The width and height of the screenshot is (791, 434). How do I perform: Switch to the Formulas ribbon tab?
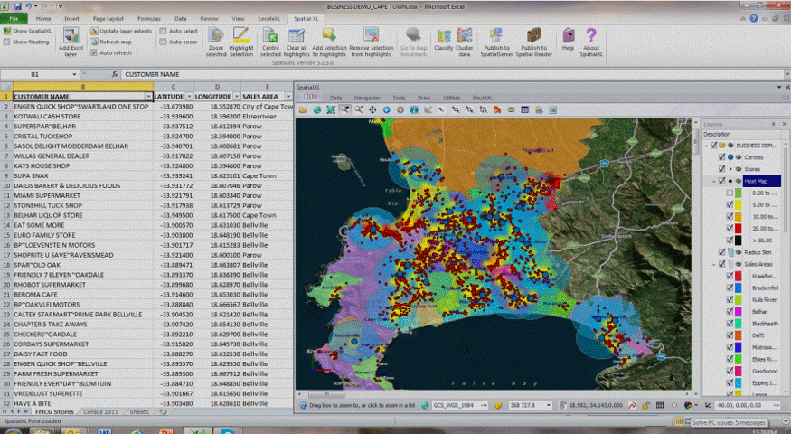(x=149, y=18)
